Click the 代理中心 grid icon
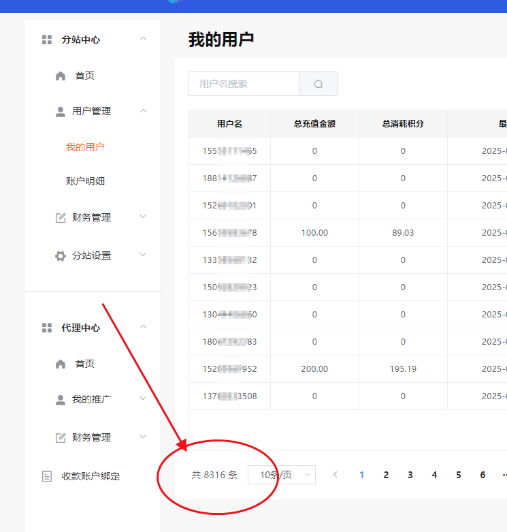This screenshot has width=507, height=532. [47, 328]
